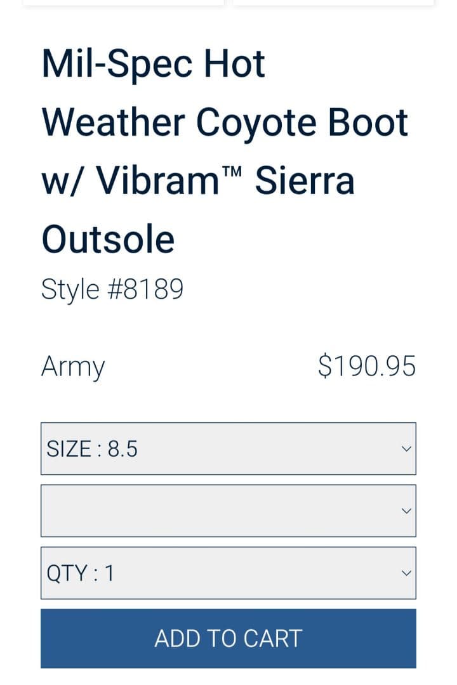
Task: Click the right card edge at the top
Action: click(333, 3)
